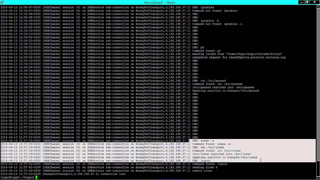
Task: Click the 'Command found: ps' message
Action: (206, 51)
